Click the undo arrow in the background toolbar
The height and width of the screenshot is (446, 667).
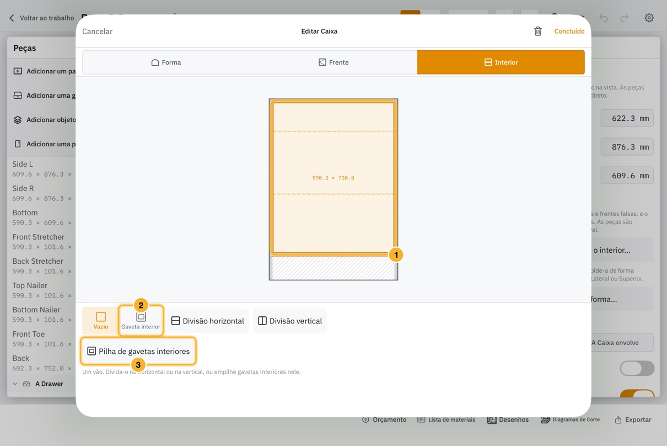[604, 18]
